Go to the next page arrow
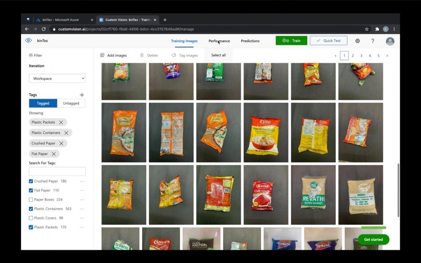This screenshot has width=421, height=263. click(387, 56)
